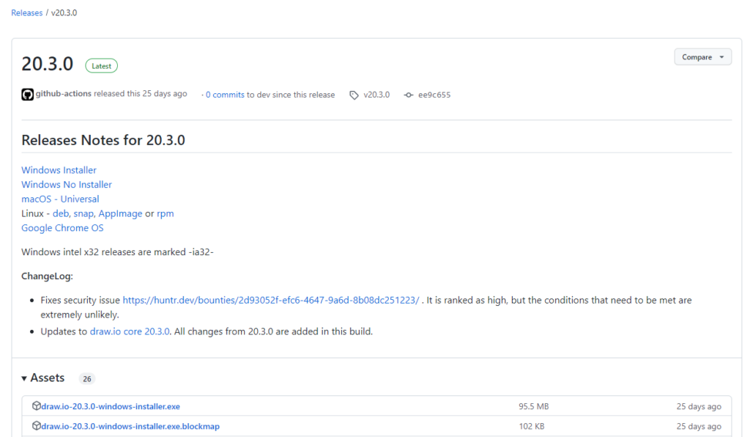This screenshot has height=437, width=750.
Task: Go to the Releases breadcrumb link
Action: click(x=27, y=13)
